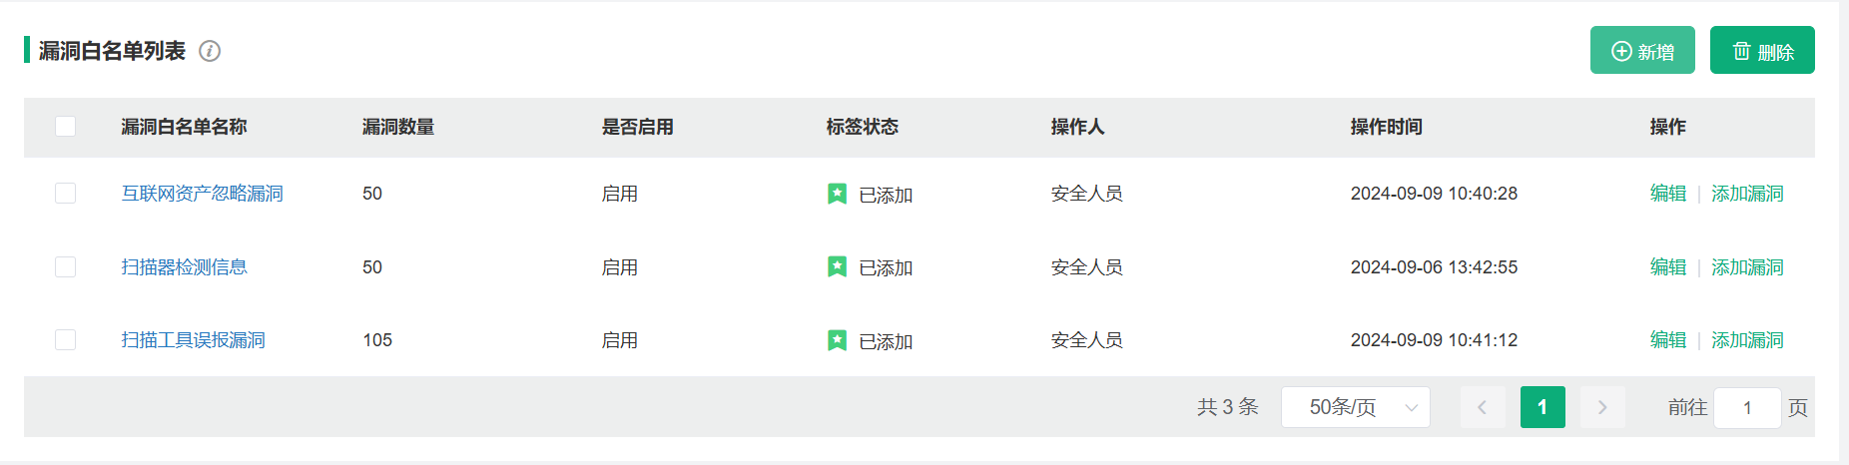Open the 50条/页 page size dropdown
1849x465 pixels.
(x=1356, y=407)
